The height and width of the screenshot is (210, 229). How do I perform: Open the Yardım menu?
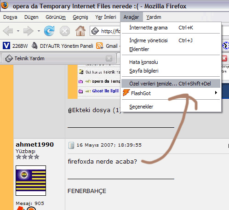coord(154,17)
